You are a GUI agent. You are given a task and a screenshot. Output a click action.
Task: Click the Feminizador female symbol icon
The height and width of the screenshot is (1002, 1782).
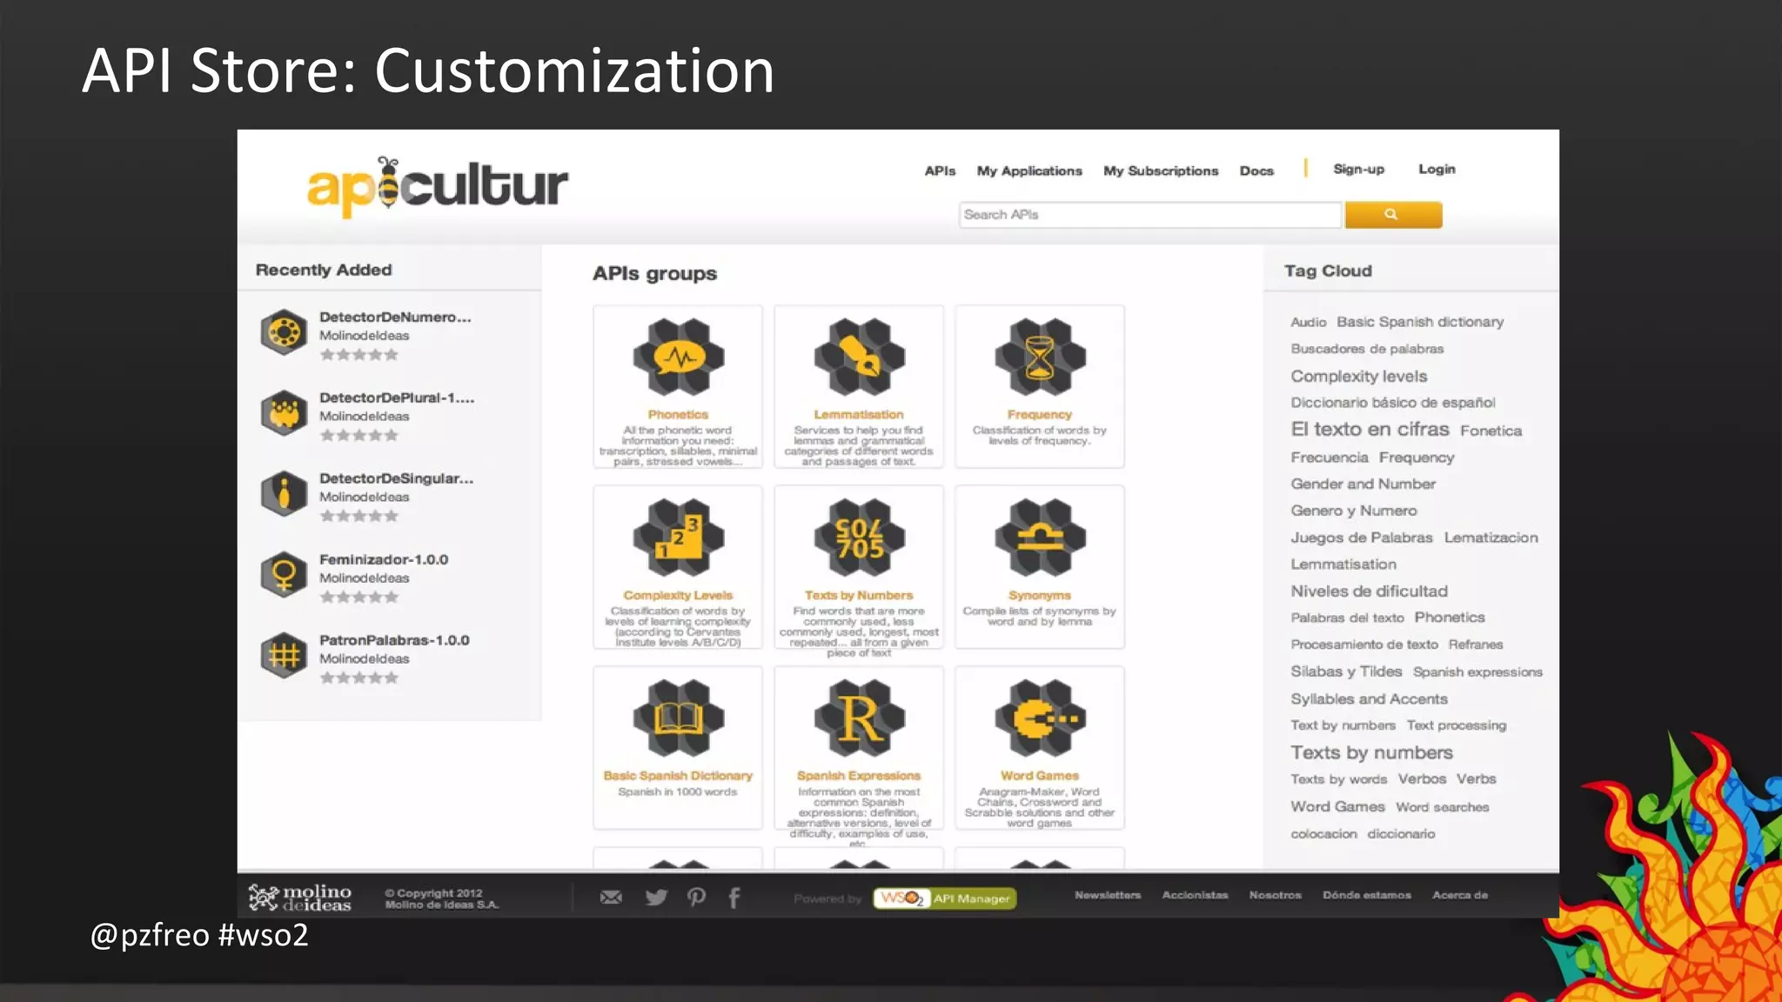point(284,575)
